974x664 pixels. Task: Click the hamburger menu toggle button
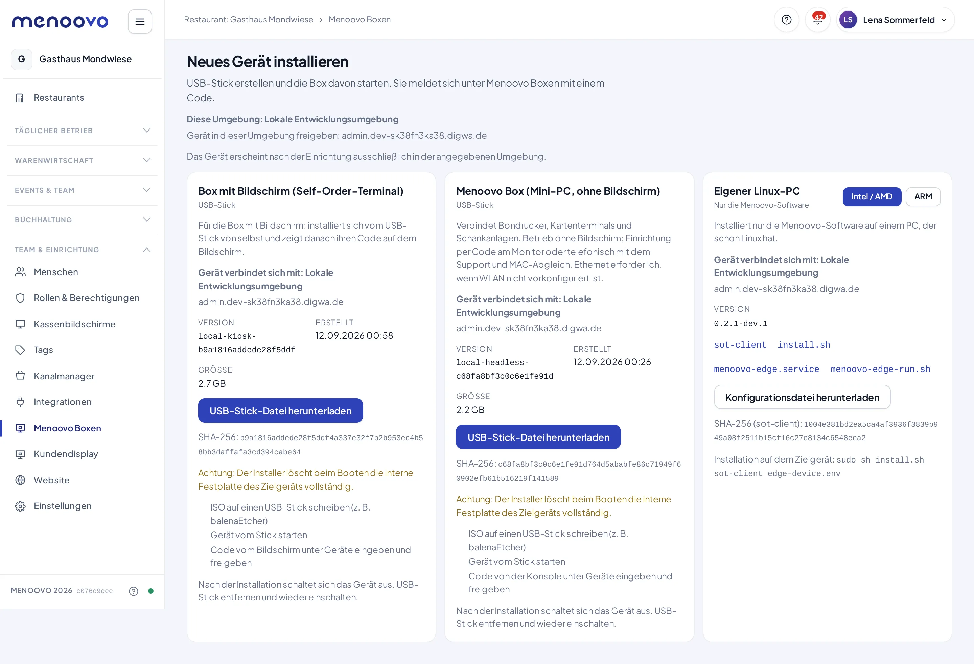pos(140,21)
